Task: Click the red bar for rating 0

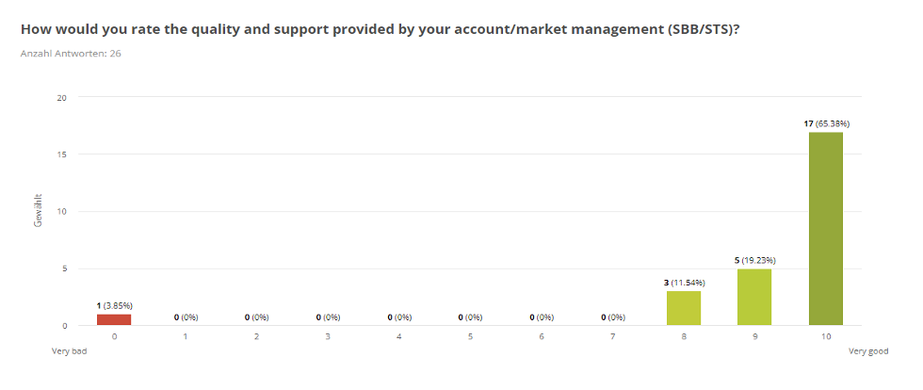Action: 114,320
